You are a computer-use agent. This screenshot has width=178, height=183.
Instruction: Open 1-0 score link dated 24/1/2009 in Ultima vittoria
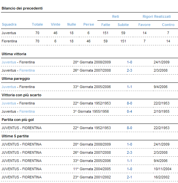(129, 62)
